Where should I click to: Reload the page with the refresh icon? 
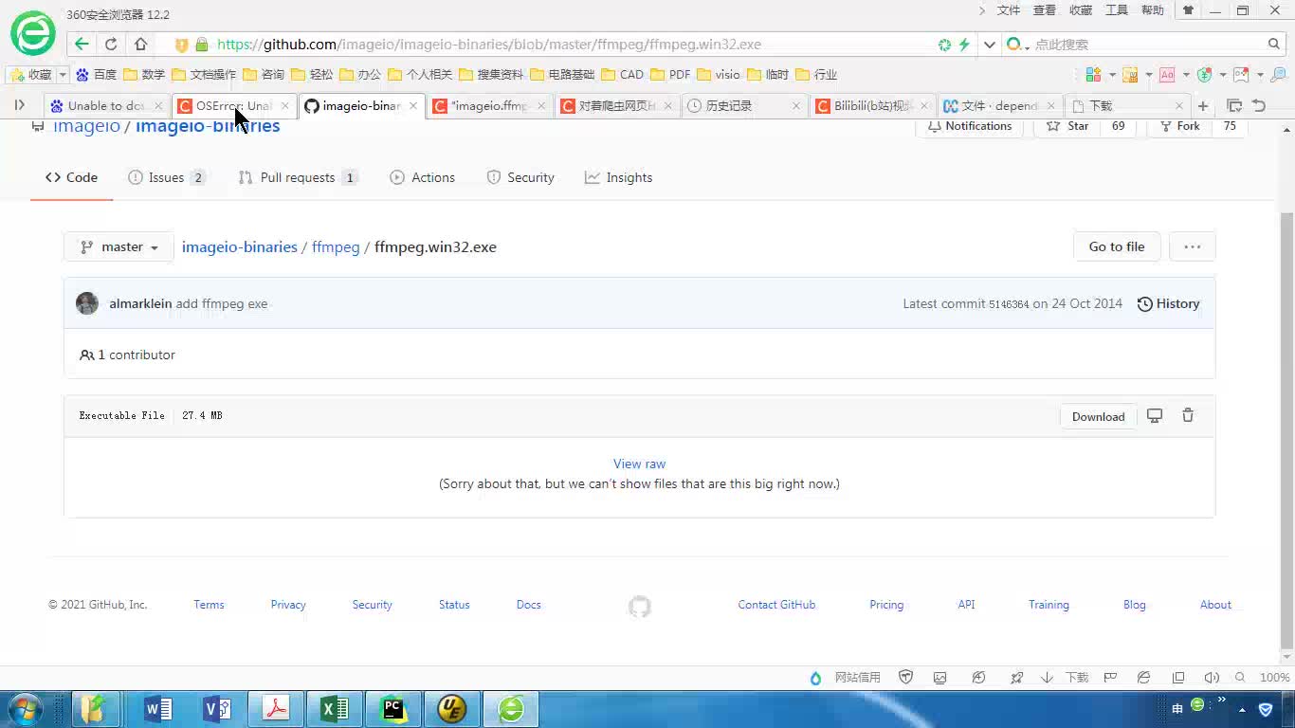coord(111,44)
